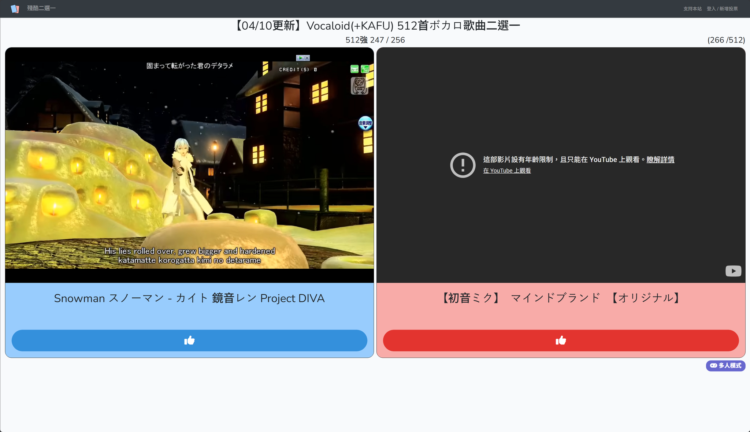The image size is (750, 432).
Task: Click the Snowman video thumbnail
Action: coord(189,165)
